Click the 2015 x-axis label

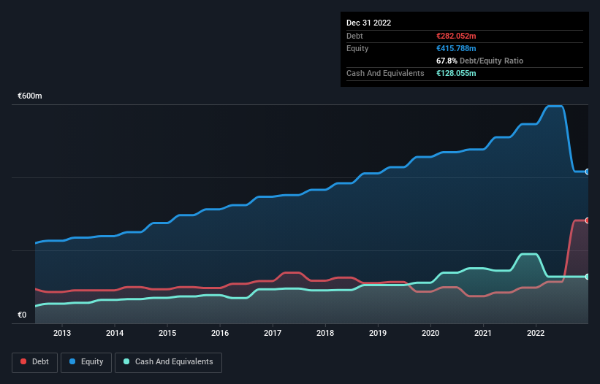tap(167, 333)
